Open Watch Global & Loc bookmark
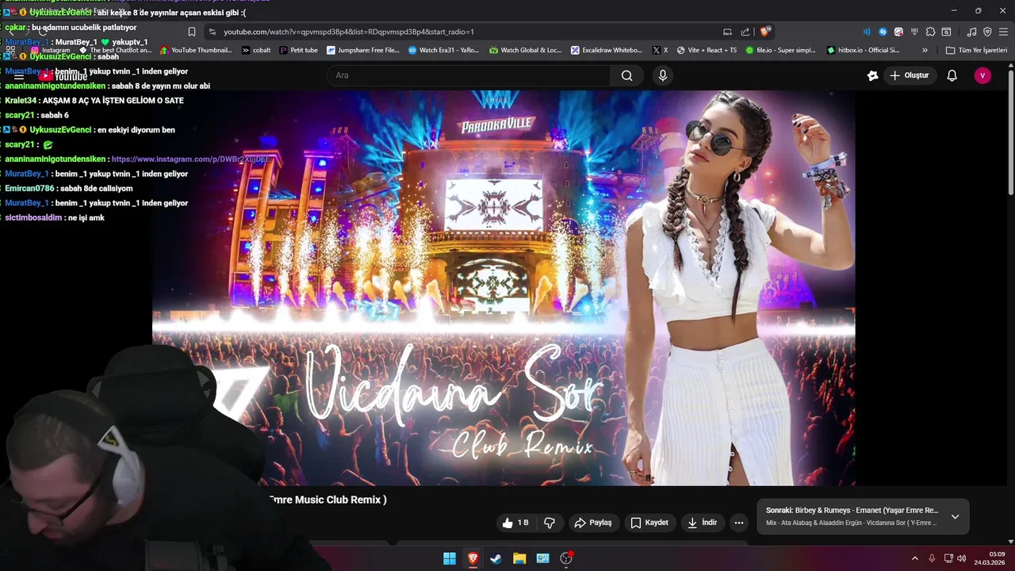The height and width of the screenshot is (571, 1015). tap(525, 50)
